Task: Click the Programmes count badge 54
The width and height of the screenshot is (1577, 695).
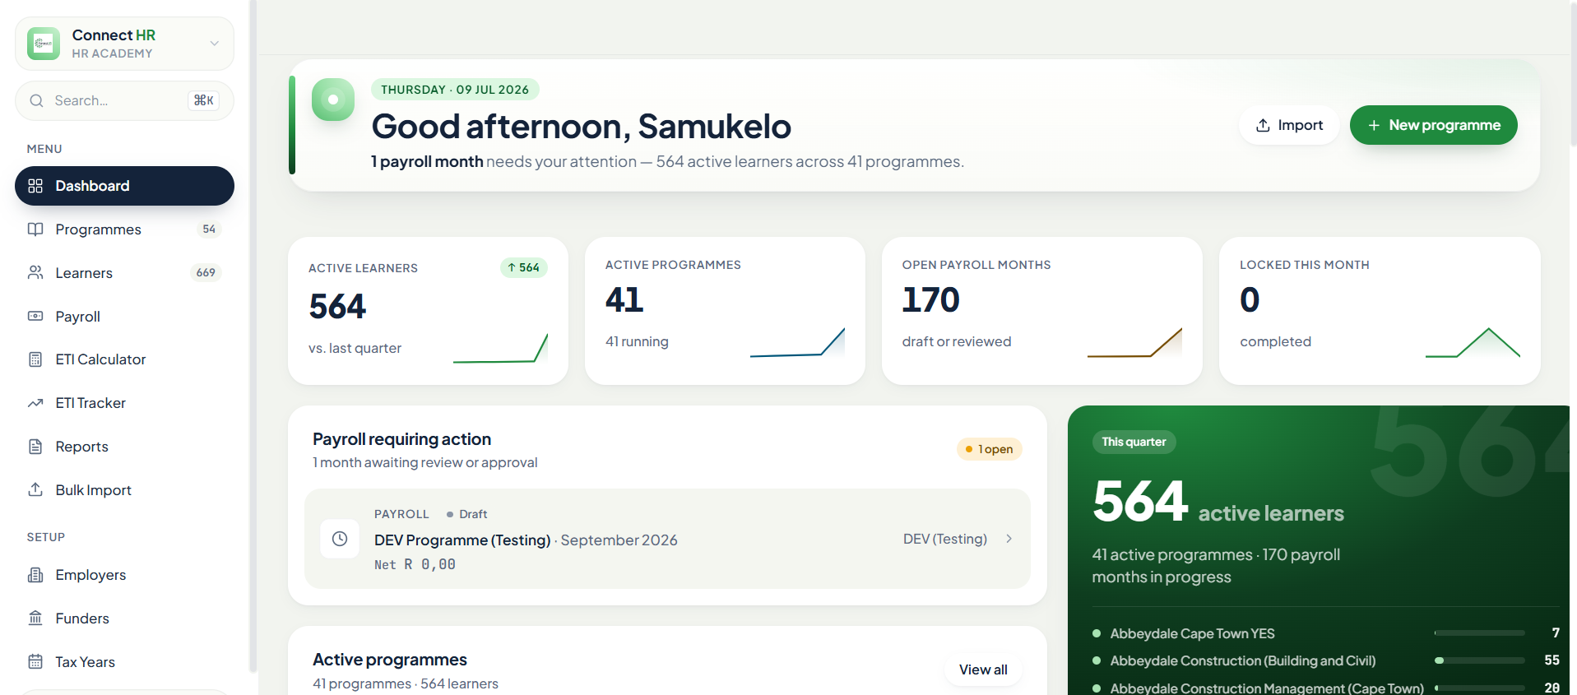Action: (x=209, y=229)
